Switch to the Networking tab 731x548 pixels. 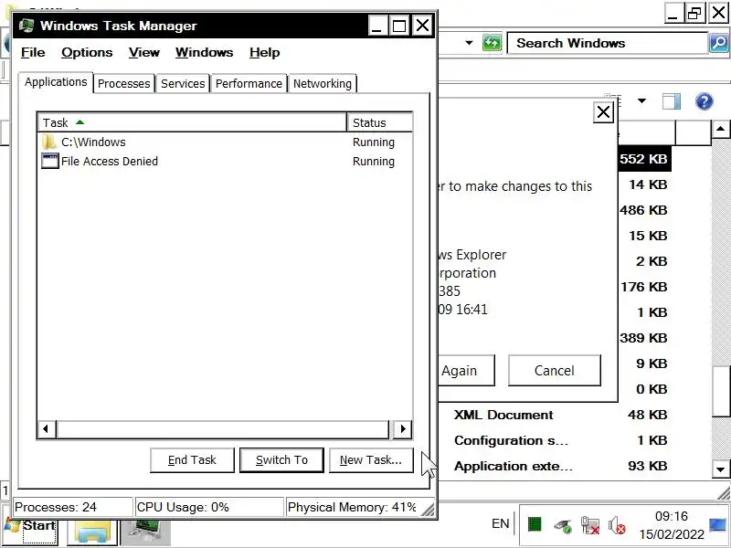coord(323,83)
